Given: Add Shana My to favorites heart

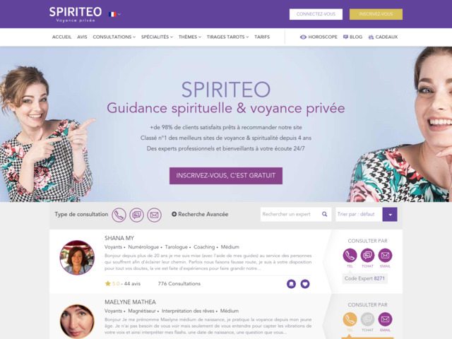Looking at the screenshot, I should tap(305, 284).
